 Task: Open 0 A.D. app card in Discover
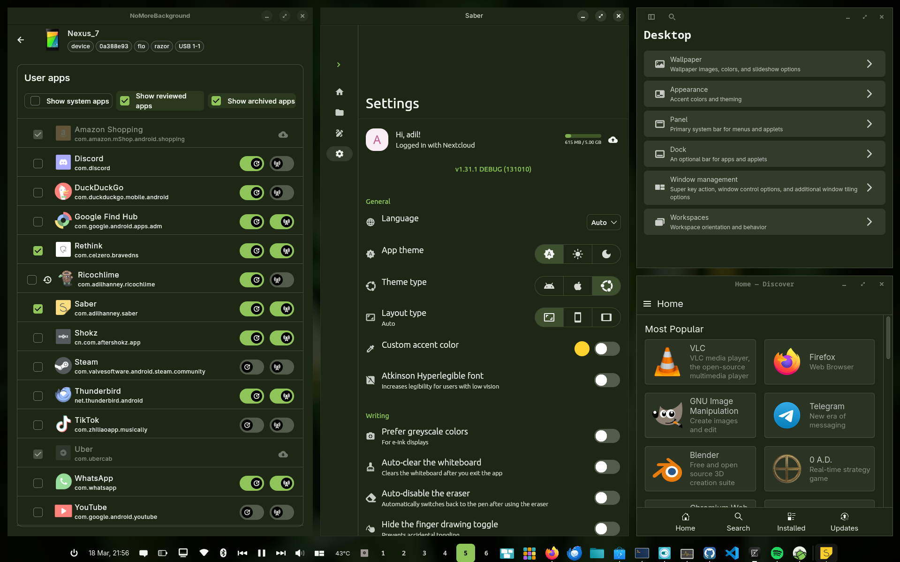[819, 469]
